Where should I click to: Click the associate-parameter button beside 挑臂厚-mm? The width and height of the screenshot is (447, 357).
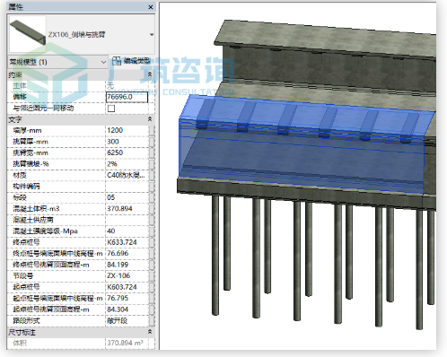click(x=152, y=142)
